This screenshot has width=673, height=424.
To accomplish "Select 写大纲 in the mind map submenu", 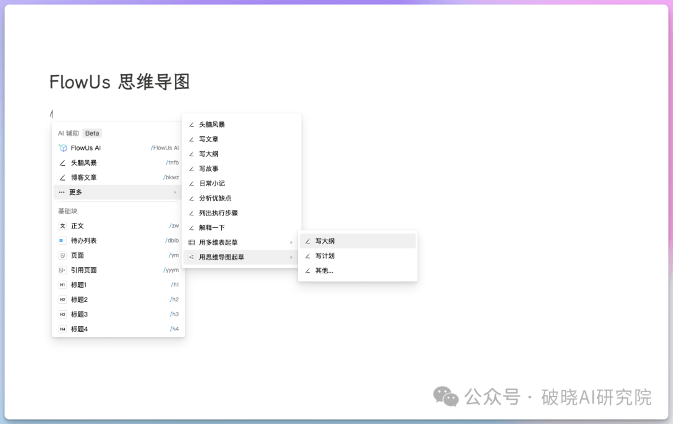I will pyautogui.click(x=358, y=241).
